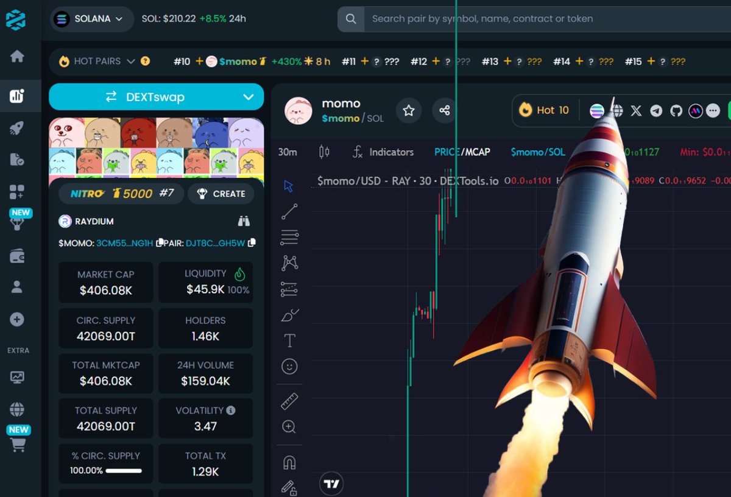The image size is (731, 497).
Task: Open the DJT8C...GH5W pair link
Action: pyautogui.click(x=215, y=242)
